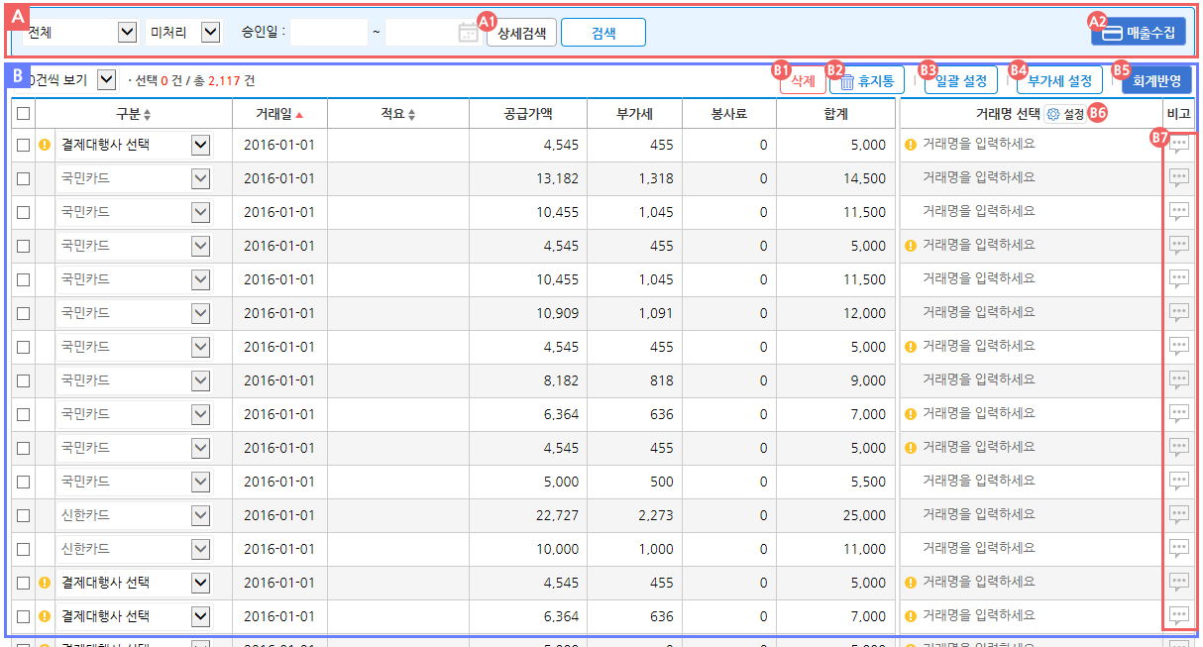Click the 부가세 column header
Image resolution: width=1203 pixels, height=647 pixels.
coord(634,115)
